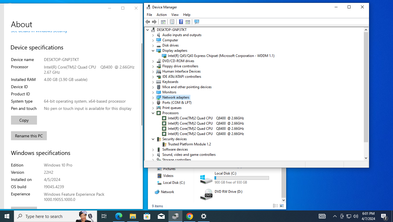Show hidden system tray icons chevron
Screen dimensions: 393x222
(x=335, y=216)
